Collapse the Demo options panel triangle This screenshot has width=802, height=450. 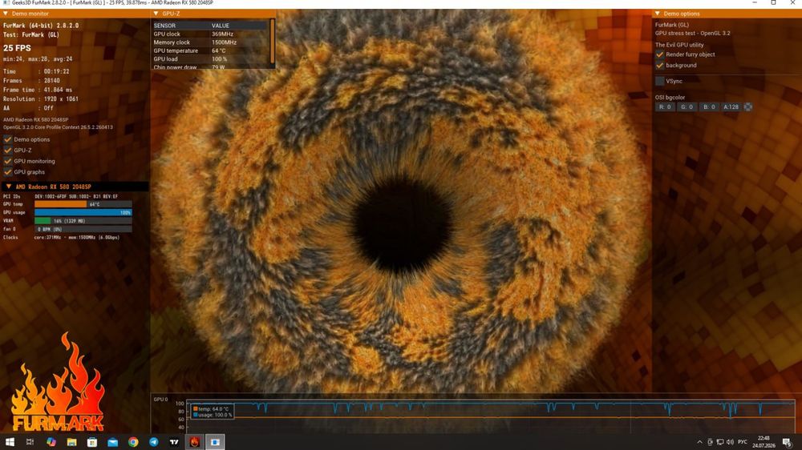[x=658, y=14]
